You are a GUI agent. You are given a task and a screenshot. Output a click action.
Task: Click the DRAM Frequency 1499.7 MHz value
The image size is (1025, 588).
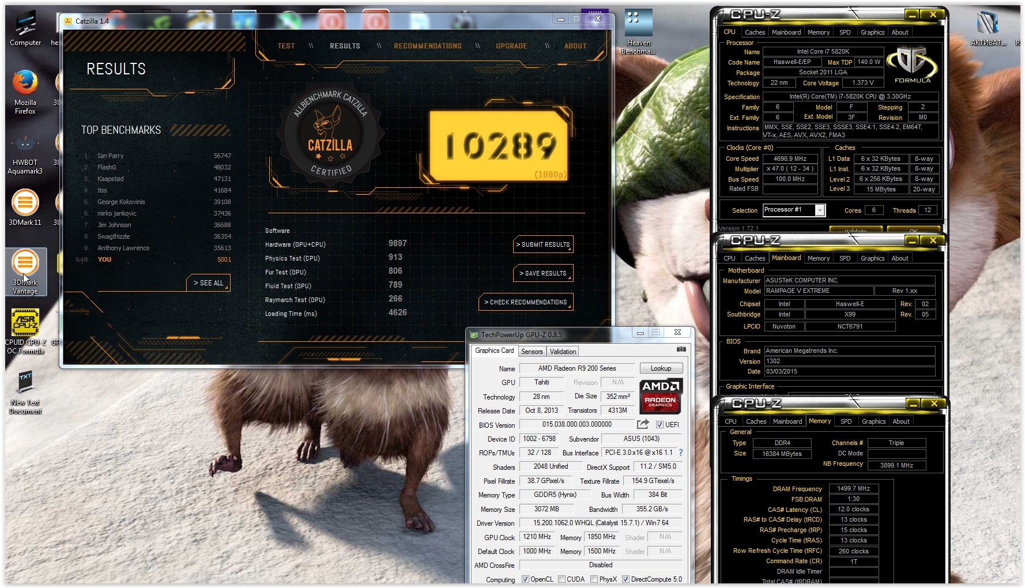click(854, 488)
